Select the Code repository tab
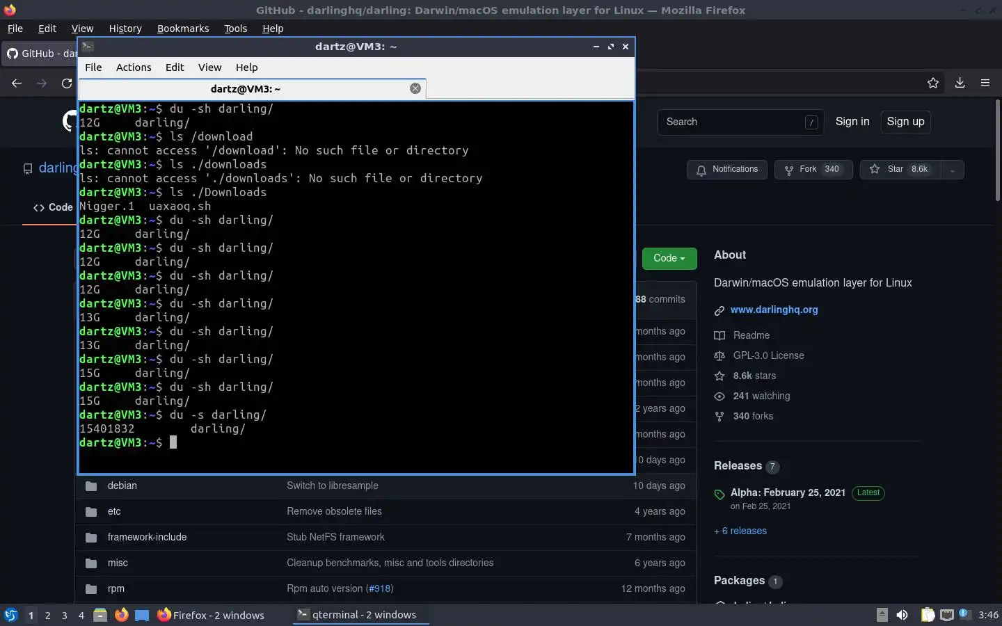The height and width of the screenshot is (626, 1002). (53, 207)
